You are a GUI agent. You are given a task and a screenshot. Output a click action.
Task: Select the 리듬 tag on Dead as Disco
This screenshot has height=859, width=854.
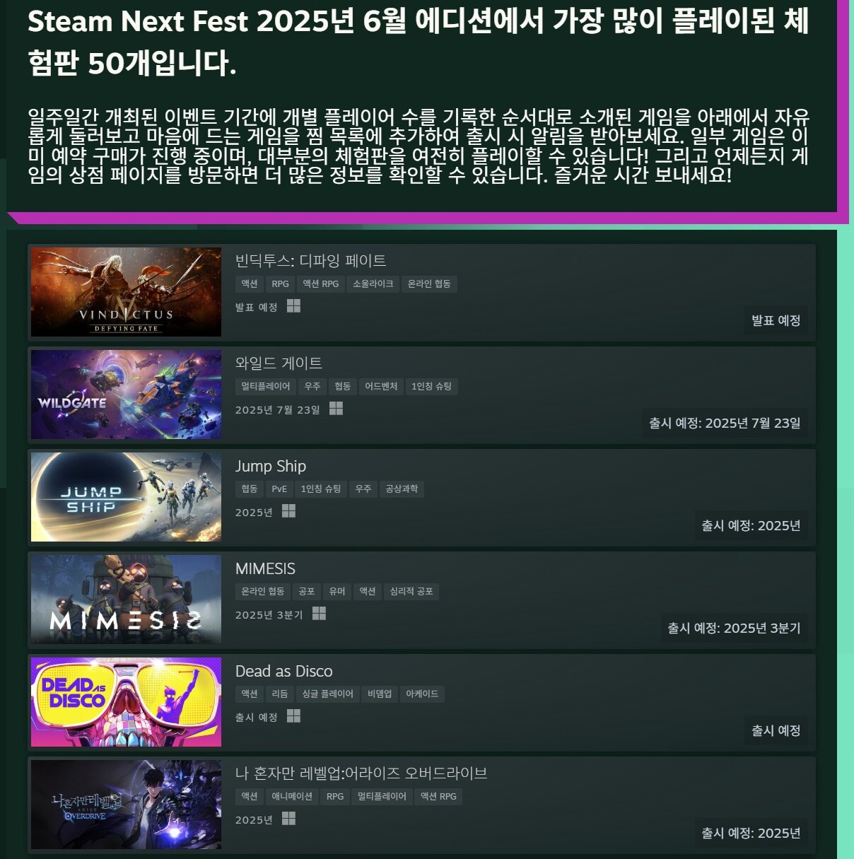pyautogui.click(x=280, y=694)
